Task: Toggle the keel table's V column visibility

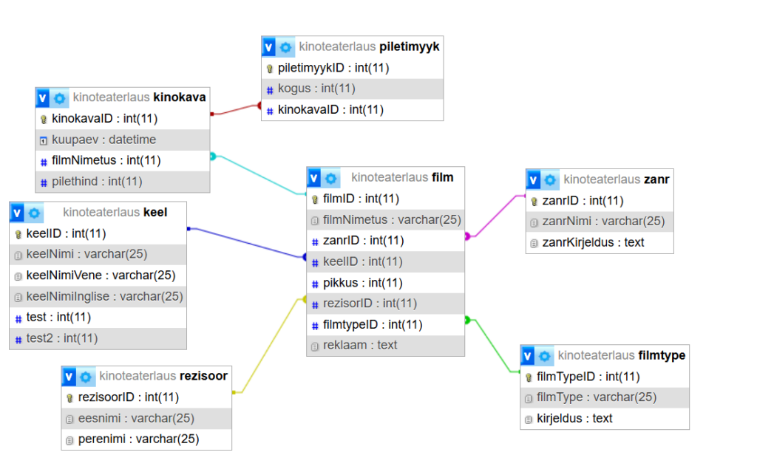Action: [x=17, y=213]
